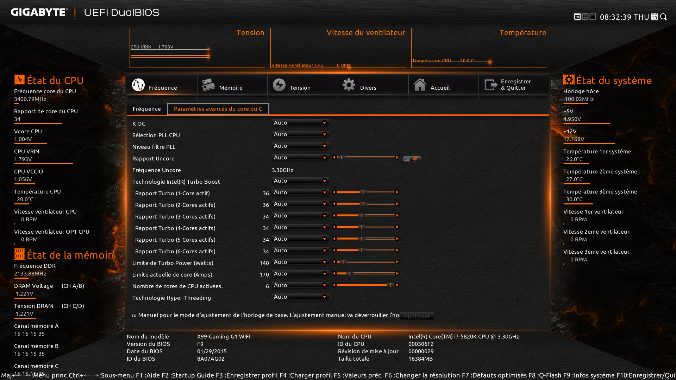The width and height of the screenshot is (676, 380).
Task: Decrease Rapport Uncore with left arrow
Action: coord(334,157)
